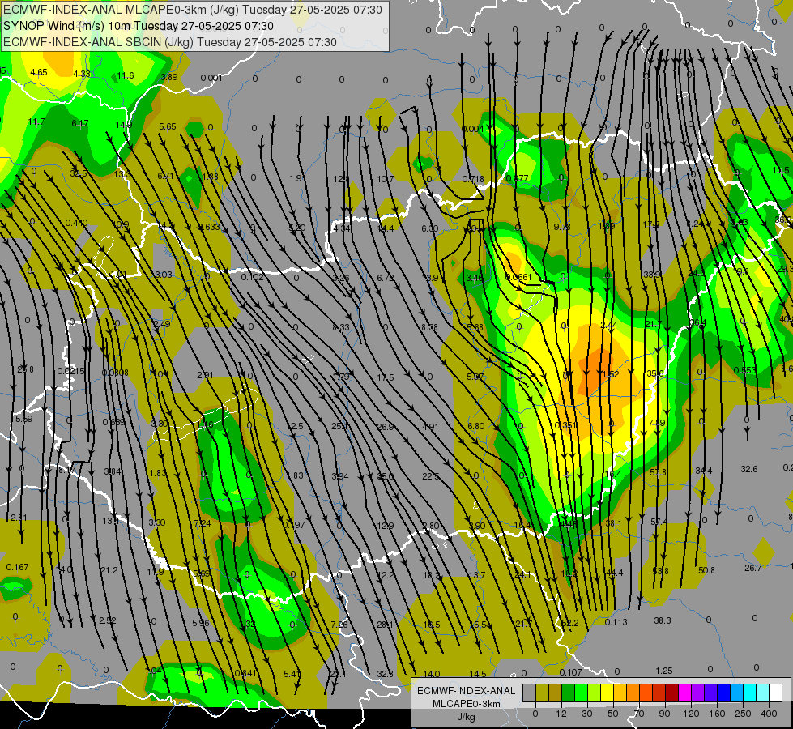This screenshot has height=729, width=793.
Task: Click the map value 0.113
Action: click(616, 622)
